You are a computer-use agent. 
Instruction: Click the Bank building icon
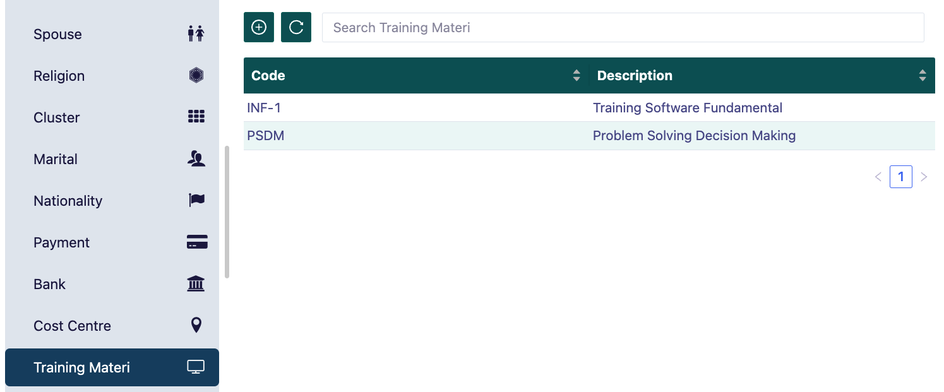point(196,283)
